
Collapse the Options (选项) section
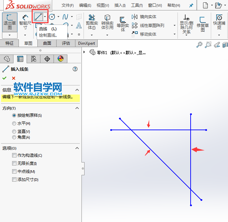point(77,148)
